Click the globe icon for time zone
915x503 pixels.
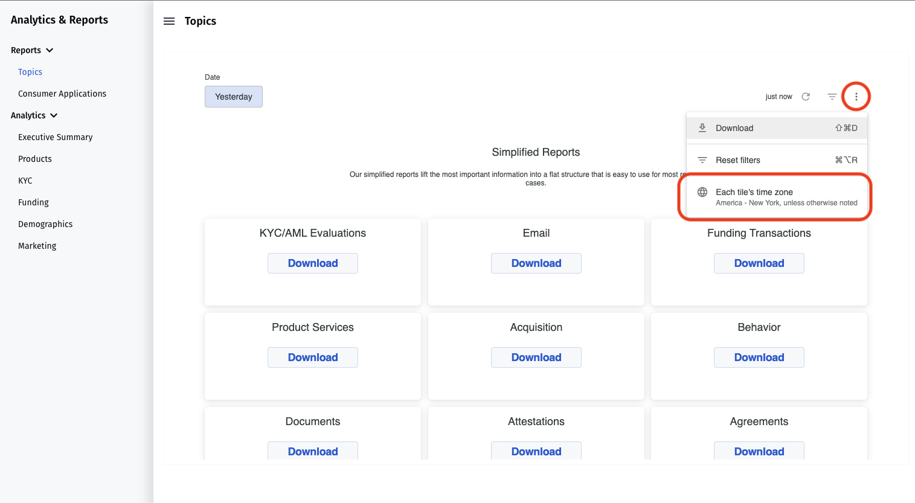tap(702, 192)
